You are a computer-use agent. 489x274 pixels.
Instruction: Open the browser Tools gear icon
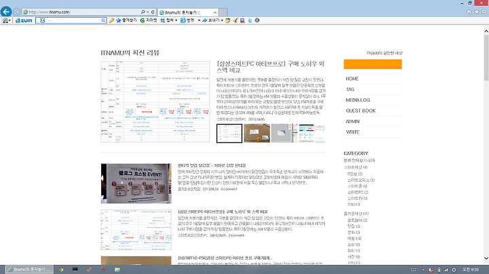[x=484, y=12]
